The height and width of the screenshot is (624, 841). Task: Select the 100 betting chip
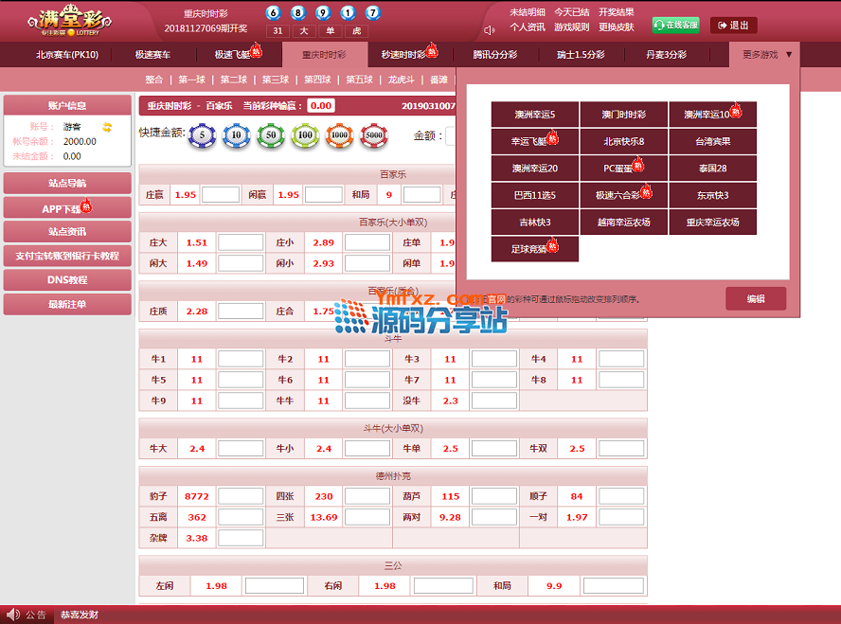(305, 136)
